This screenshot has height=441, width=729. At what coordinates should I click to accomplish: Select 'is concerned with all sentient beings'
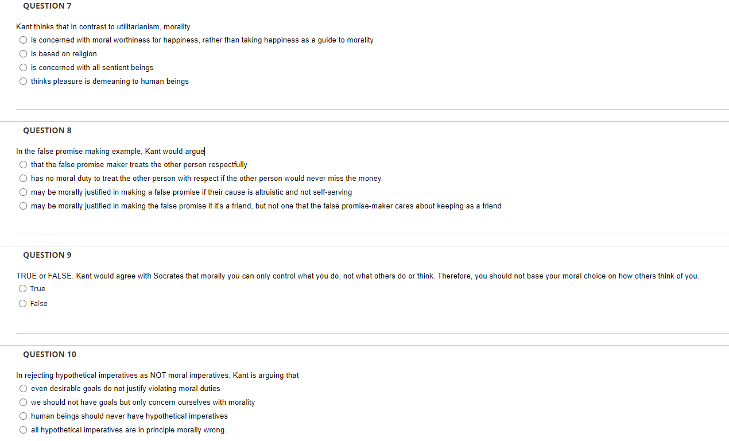[x=23, y=68]
